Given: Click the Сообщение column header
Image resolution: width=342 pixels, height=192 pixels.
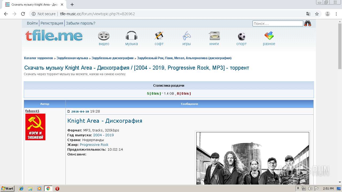Looking at the screenshot, I should pos(189,104).
